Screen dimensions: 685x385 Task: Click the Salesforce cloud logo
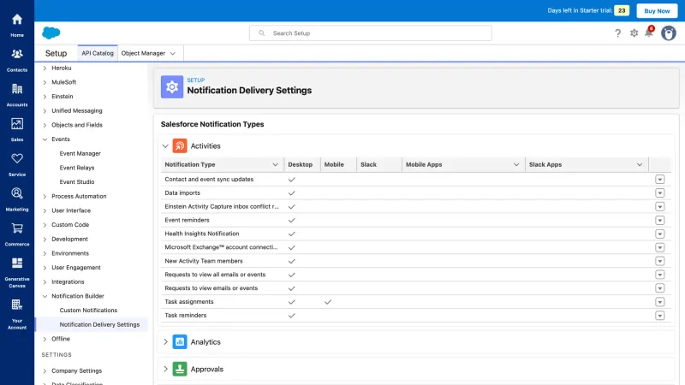tap(51, 33)
